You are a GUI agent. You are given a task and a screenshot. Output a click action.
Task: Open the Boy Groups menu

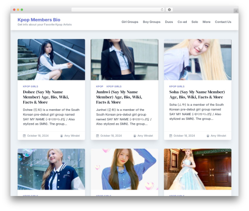(x=151, y=22)
